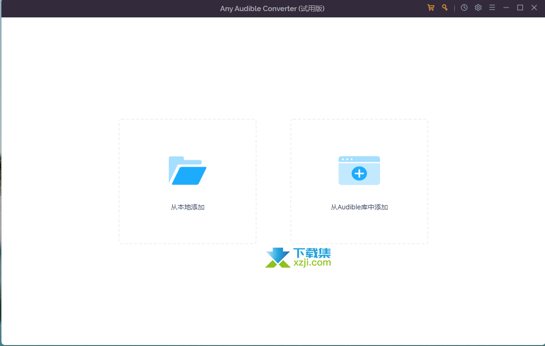Click the key registration icon
This screenshot has height=346, width=545.
coord(445,8)
